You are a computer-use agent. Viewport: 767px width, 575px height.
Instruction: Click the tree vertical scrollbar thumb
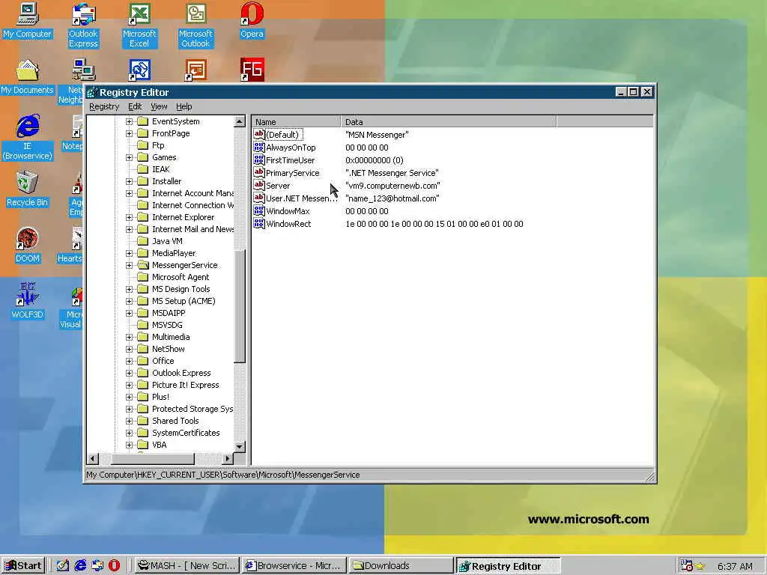tap(239, 306)
